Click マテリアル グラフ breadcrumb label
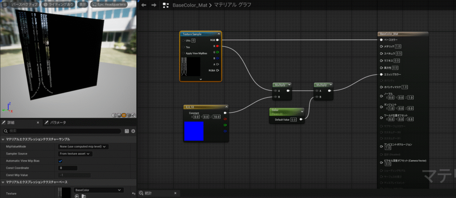456x198 pixels. pos(232,5)
